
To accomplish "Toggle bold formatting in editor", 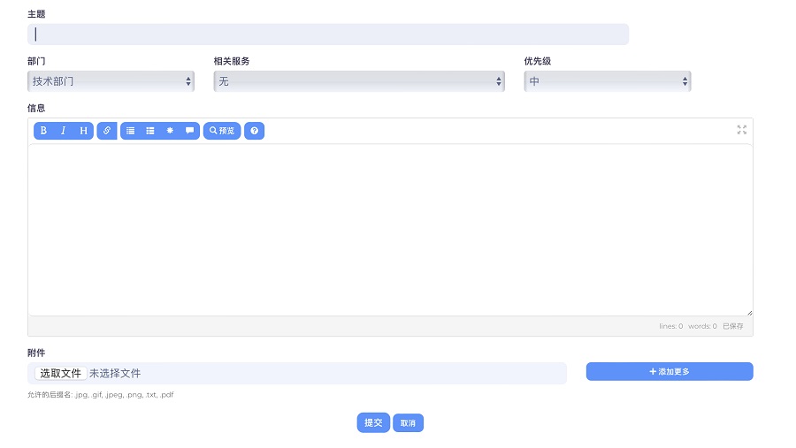I will point(43,131).
